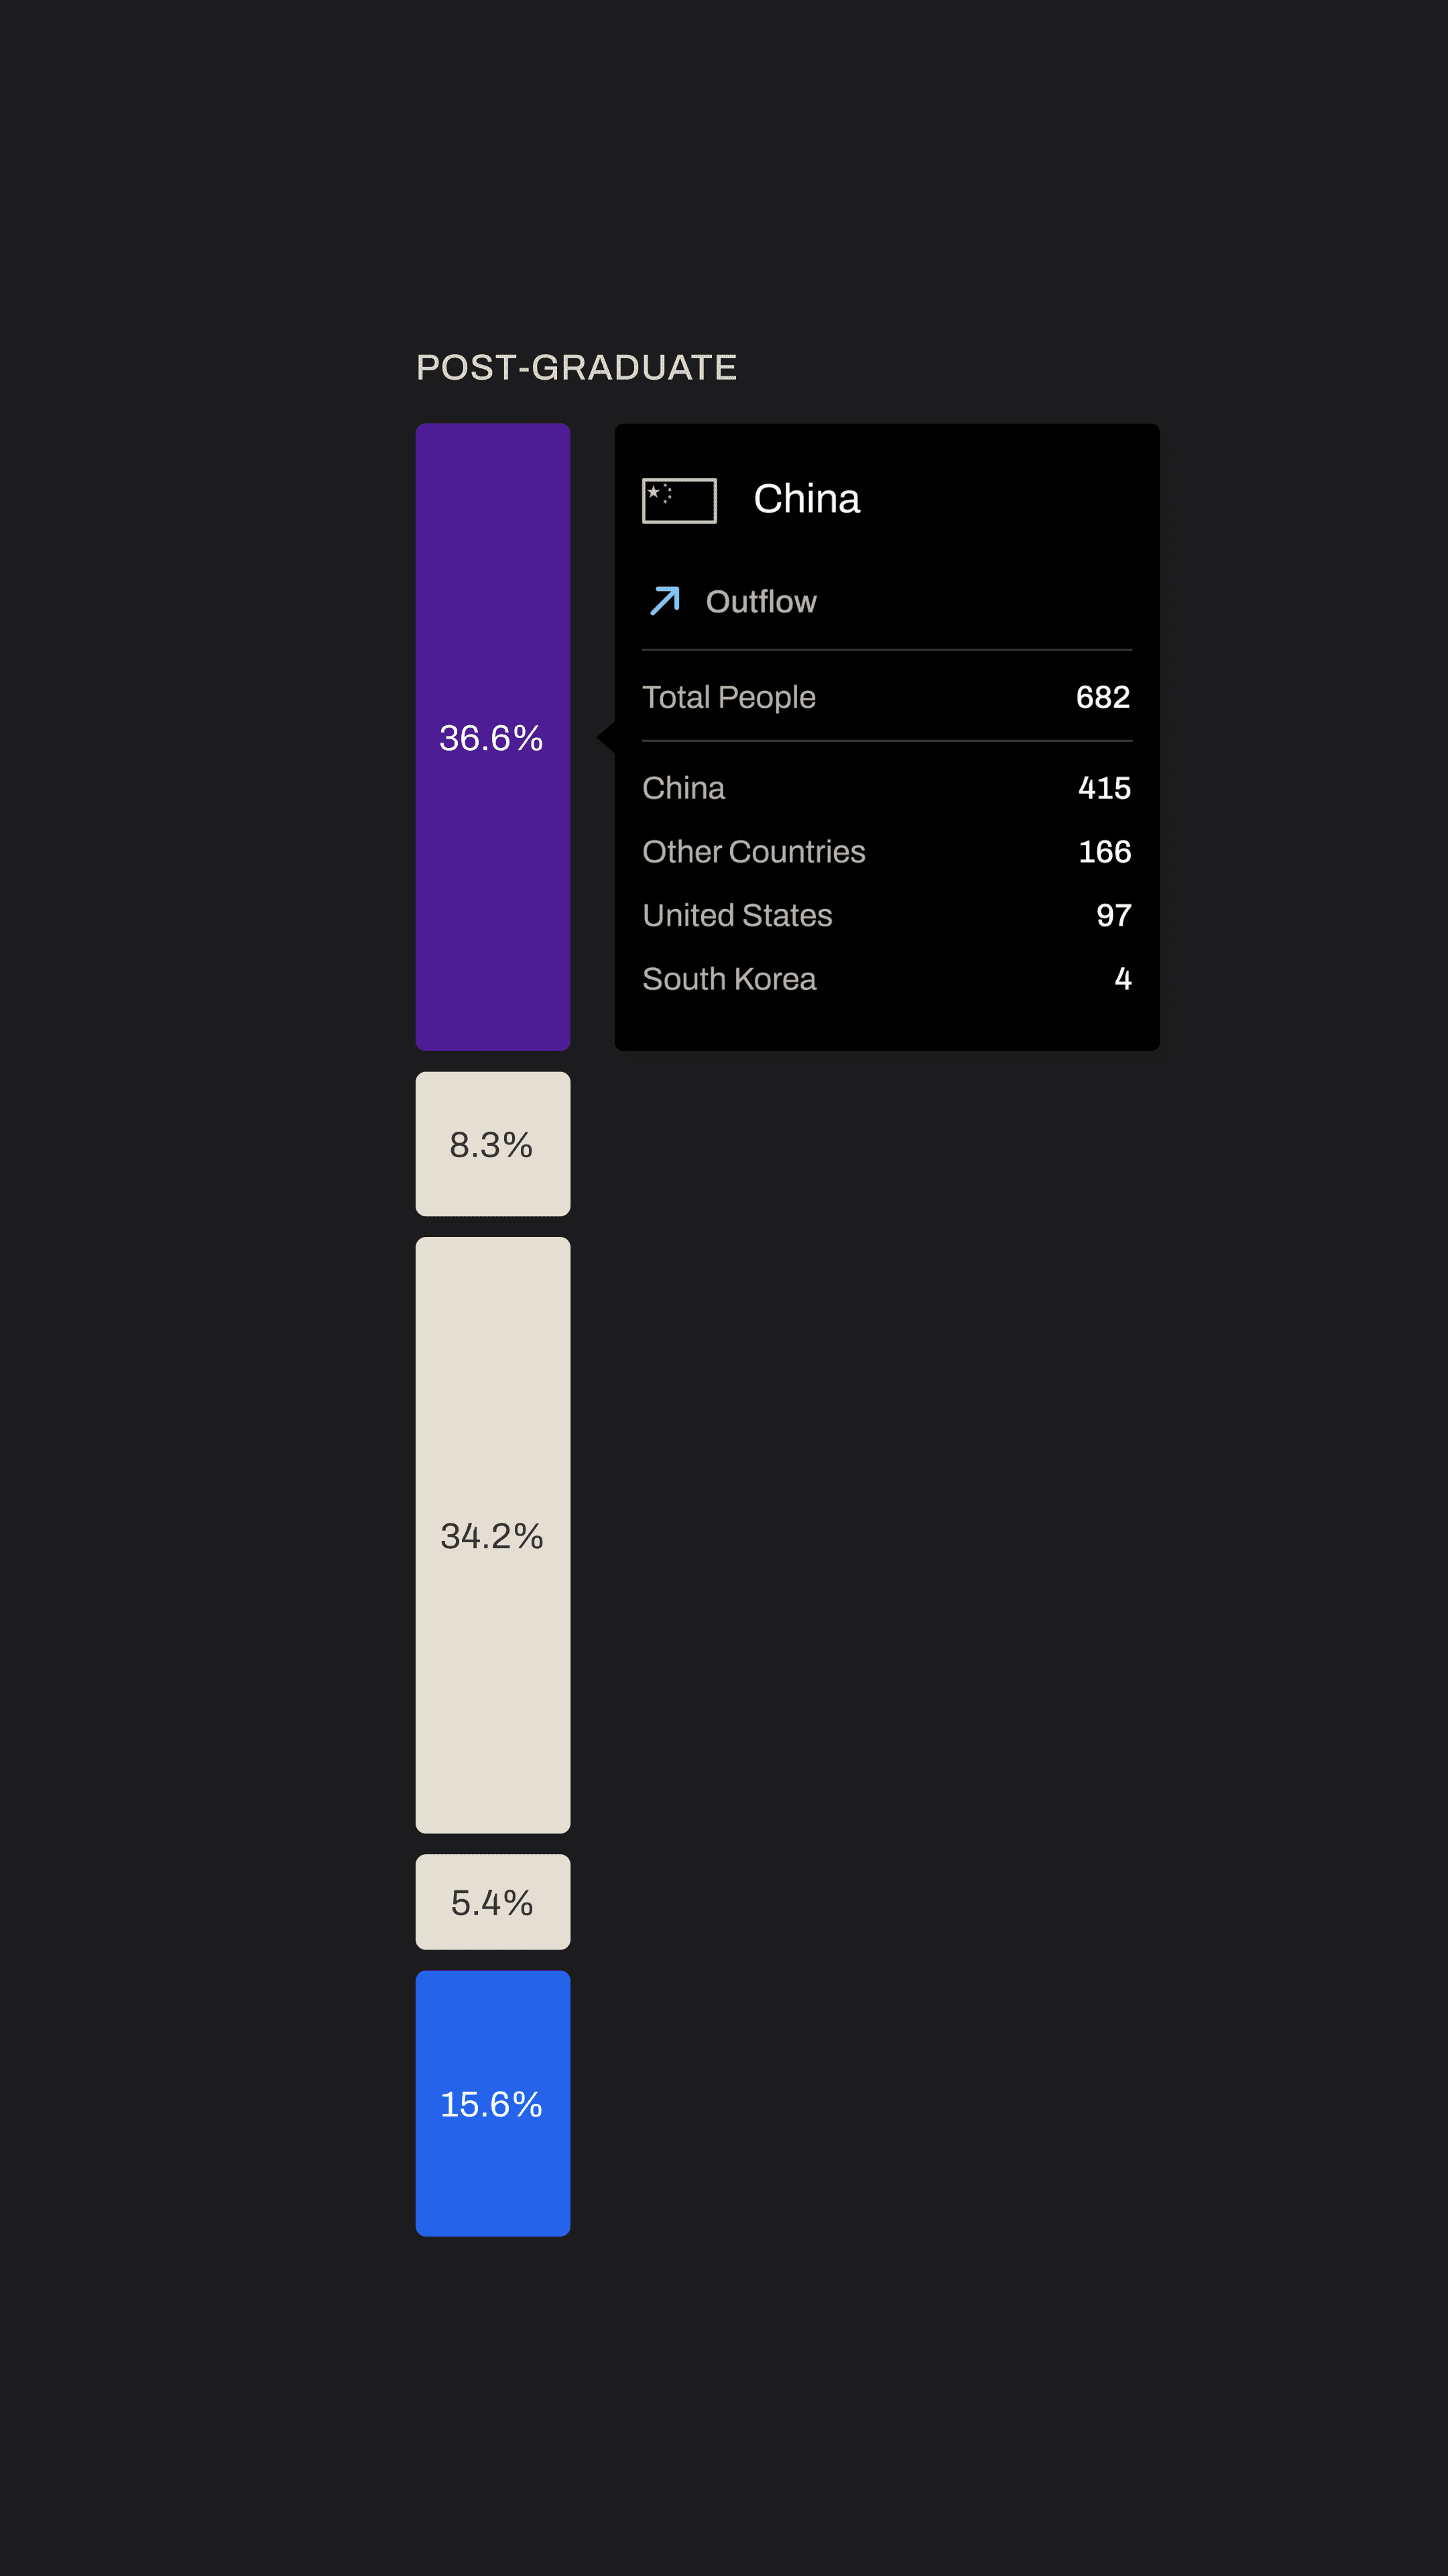This screenshot has height=2576, width=1448.
Task: Click the South Korea row label
Action: (729, 979)
